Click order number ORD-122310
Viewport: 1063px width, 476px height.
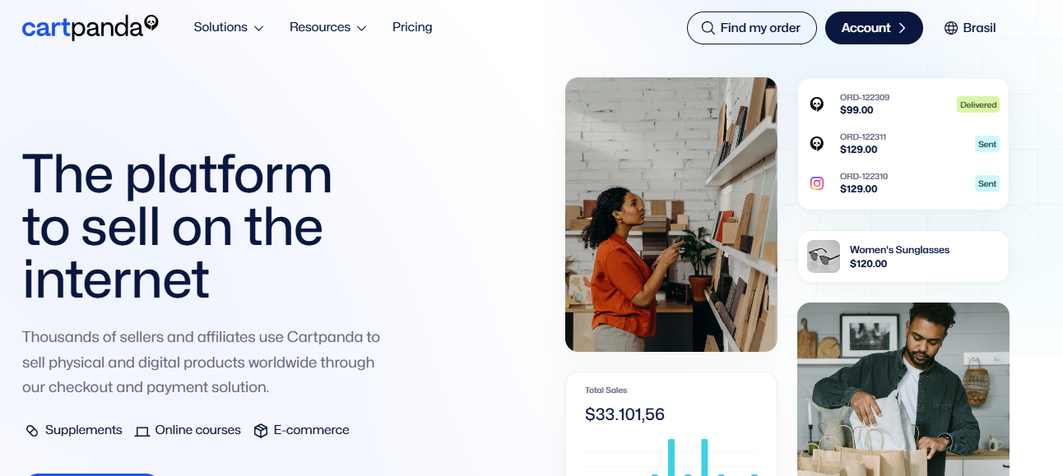(x=864, y=177)
